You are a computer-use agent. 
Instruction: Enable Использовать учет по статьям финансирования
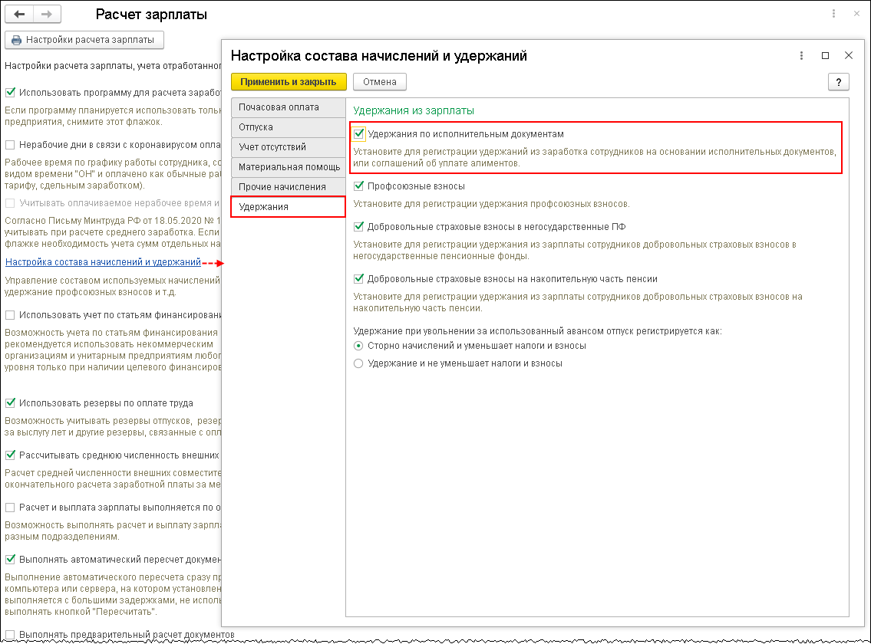(10, 315)
